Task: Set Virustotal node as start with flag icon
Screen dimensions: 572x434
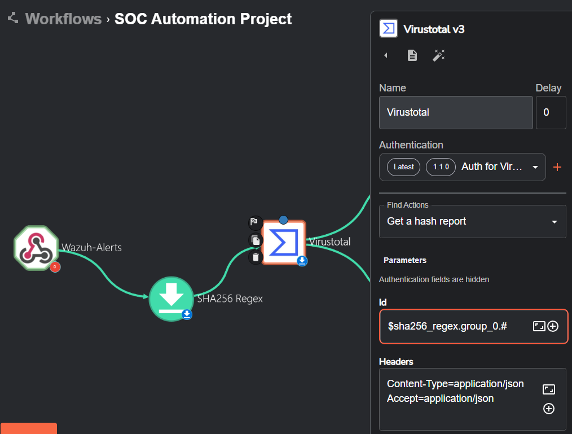Action: (256, 222)
